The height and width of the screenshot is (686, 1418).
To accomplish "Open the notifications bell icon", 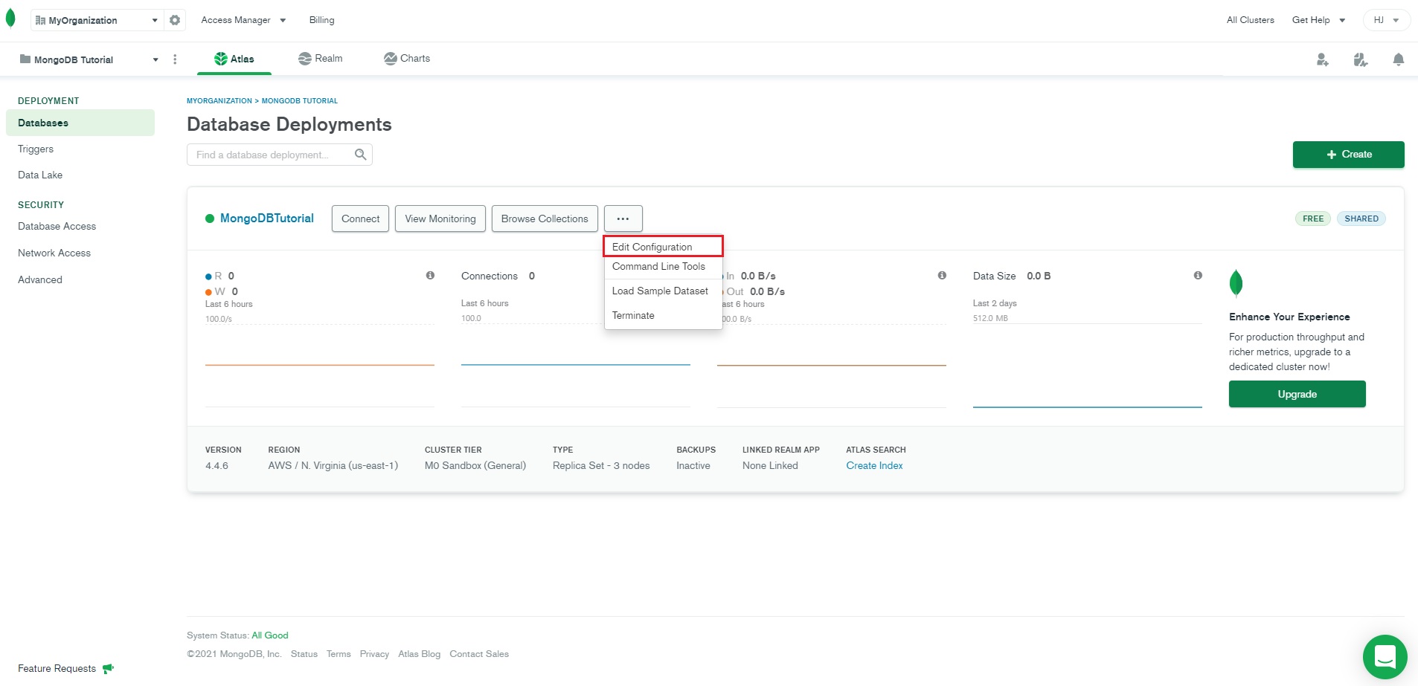I will pos(1398,59).
